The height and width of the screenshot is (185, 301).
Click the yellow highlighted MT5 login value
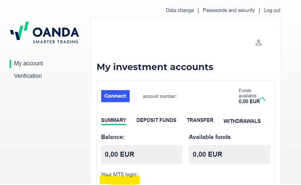pyautogui.click(x=120, y=180)
